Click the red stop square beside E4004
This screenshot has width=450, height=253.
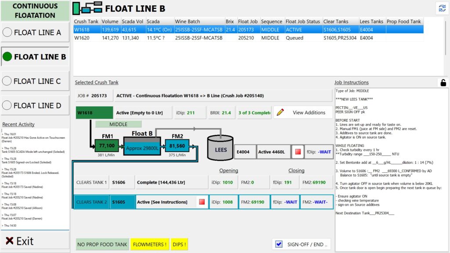pos(298,152)
